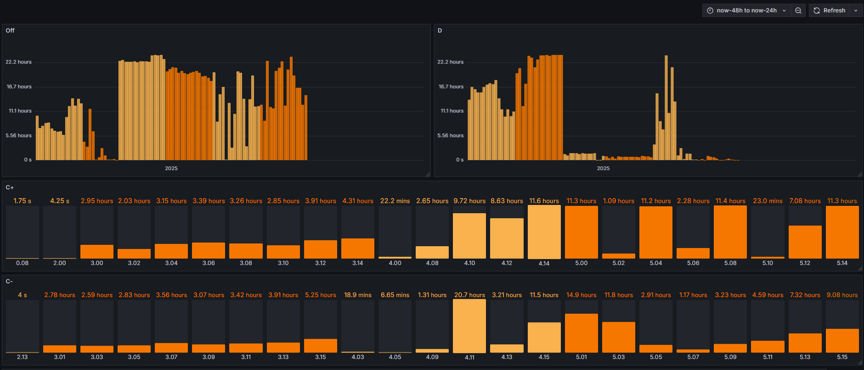Open the refresh interval dropdown arrow
864x370 pixels.
pyautogui.click(x=856, y=11)
